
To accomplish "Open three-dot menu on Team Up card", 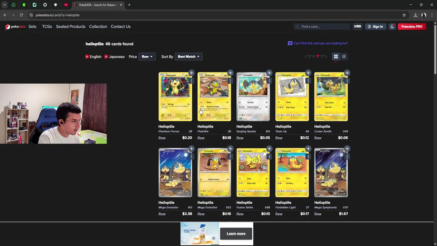I will point(308,81).
